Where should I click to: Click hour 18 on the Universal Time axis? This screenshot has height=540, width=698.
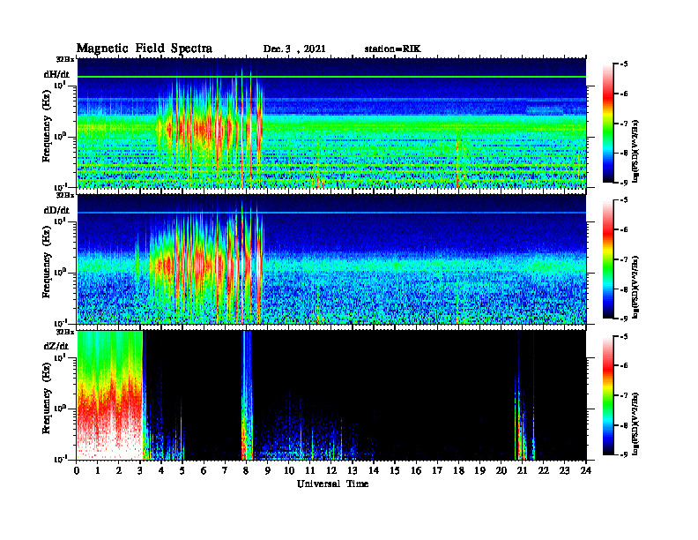(x=458, y=471)
